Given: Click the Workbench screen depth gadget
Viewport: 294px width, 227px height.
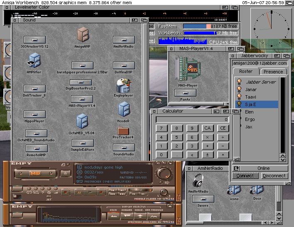Looking at the screenshot, I should [x=289, y=2].
